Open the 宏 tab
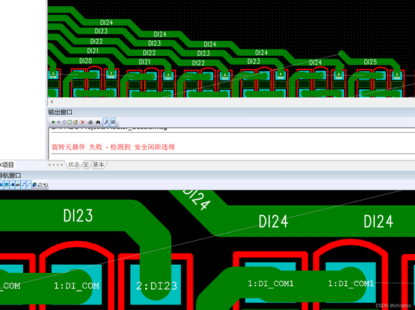Image resolution: width=415 pixels, height=310 pixels. point(86,165)
